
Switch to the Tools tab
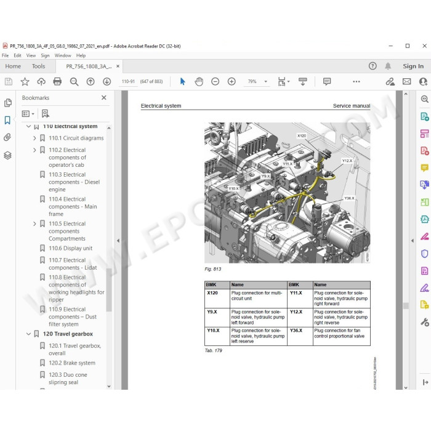(38, 66)
